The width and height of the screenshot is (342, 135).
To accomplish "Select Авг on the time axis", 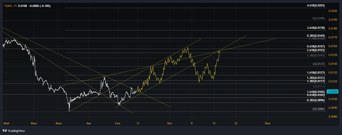I will click(89, 123).
